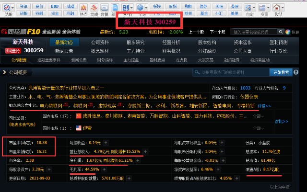Click the plus icon beside 营业总收入

(145, 151)
